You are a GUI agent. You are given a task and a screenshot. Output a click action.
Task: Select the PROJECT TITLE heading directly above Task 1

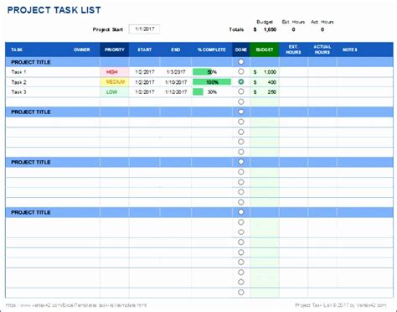[x=31, y=62]
